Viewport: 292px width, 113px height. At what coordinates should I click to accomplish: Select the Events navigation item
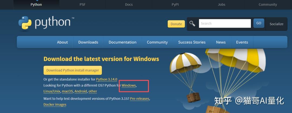pos(242,42)
